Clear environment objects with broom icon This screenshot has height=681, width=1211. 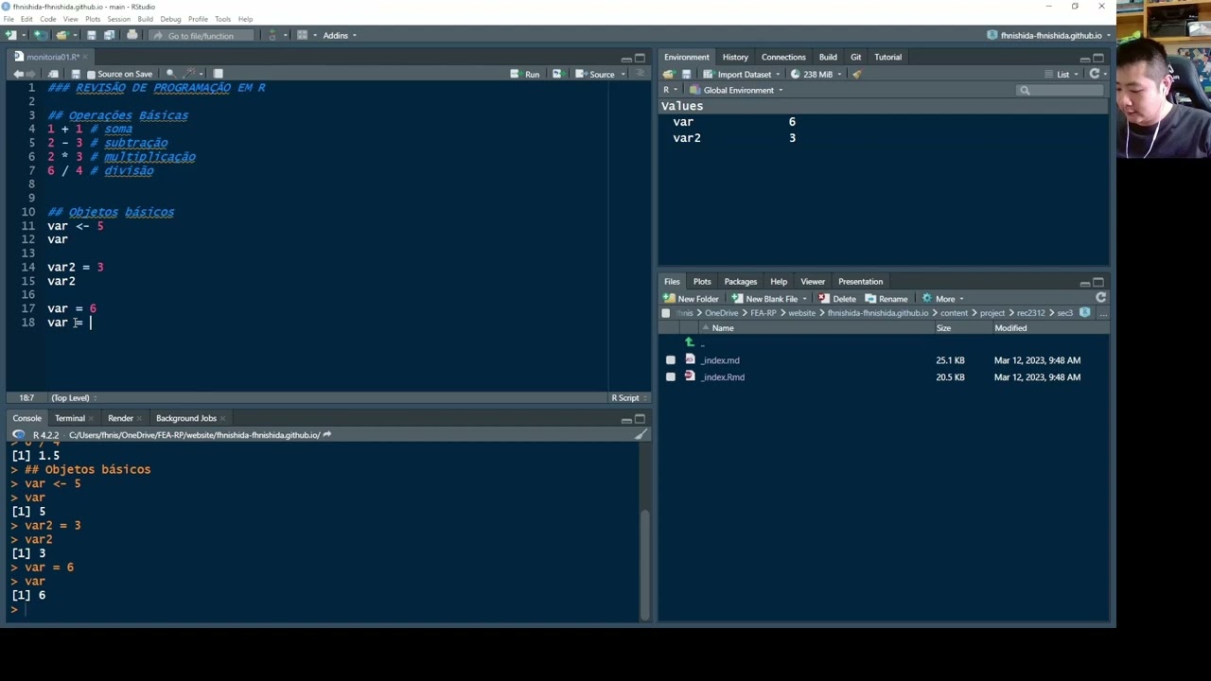[857, 74]
